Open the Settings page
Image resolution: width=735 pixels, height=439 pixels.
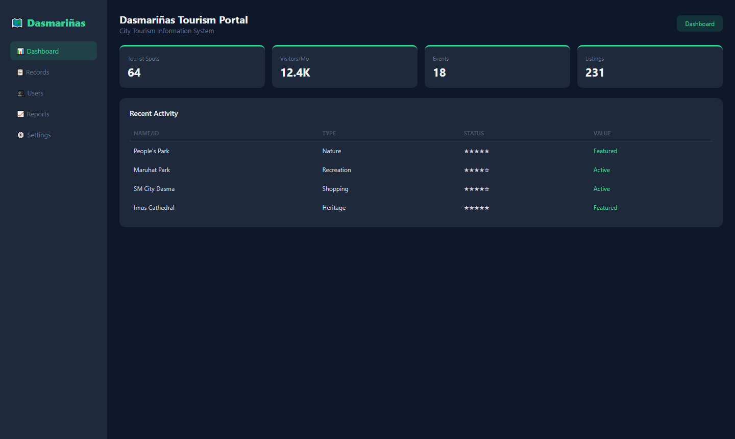[54, 135]
